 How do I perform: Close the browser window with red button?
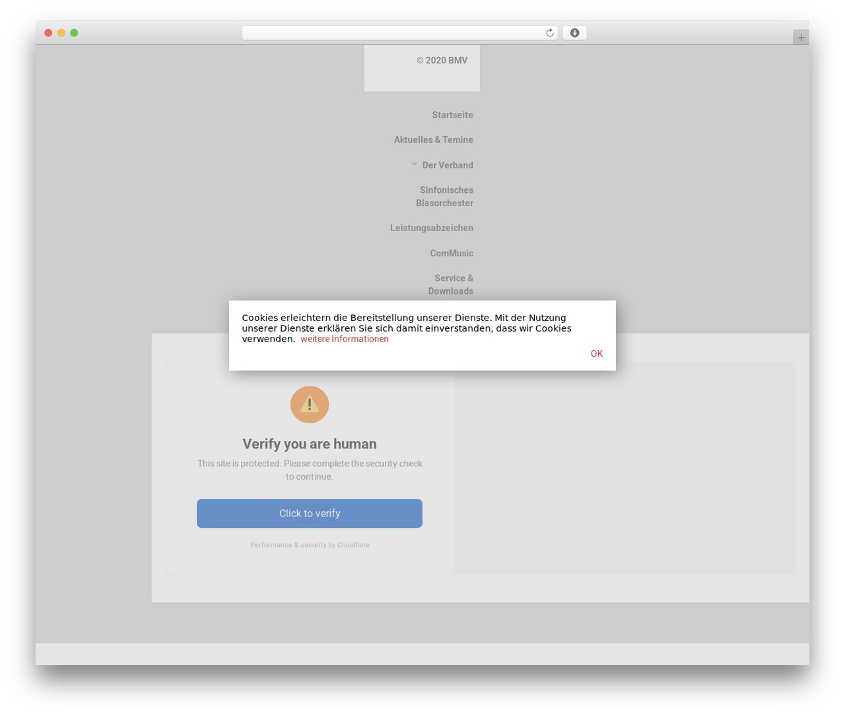point(48,33)
